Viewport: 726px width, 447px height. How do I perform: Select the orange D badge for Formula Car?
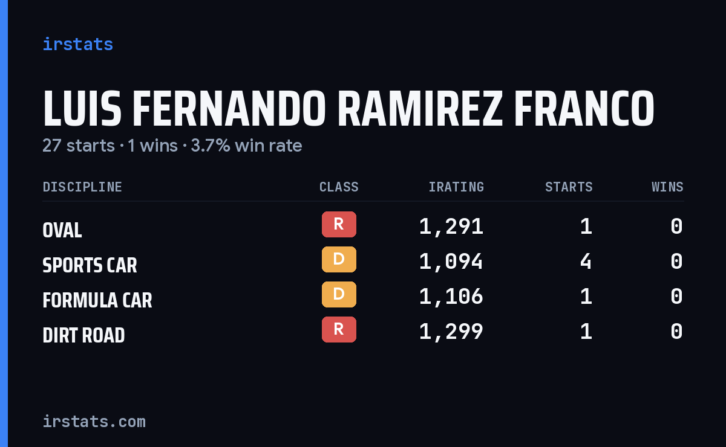coord(339,294)
